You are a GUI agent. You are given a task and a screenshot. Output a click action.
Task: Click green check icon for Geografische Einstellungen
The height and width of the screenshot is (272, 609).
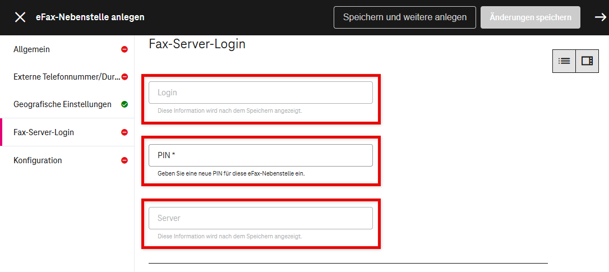click(x=124, y=104)
